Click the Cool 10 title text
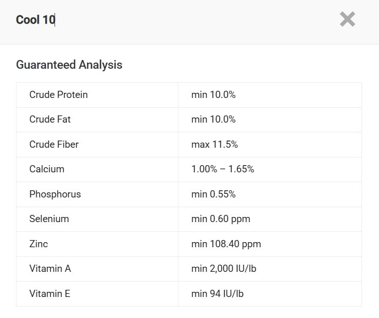Viewport: 379px width, 318px height. [35, 20]
